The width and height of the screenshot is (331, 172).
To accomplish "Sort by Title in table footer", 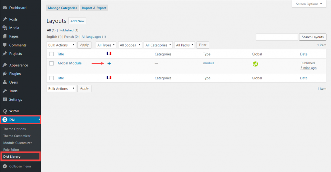I will point(60,78).
